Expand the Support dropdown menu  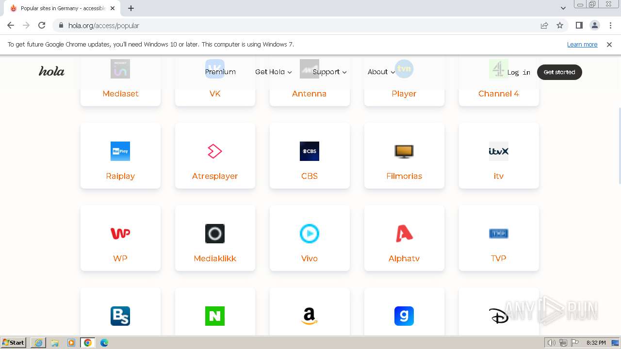tap(330, 72)
